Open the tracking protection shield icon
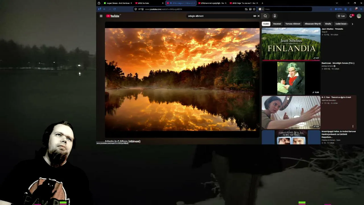 (x=136, y=9)
